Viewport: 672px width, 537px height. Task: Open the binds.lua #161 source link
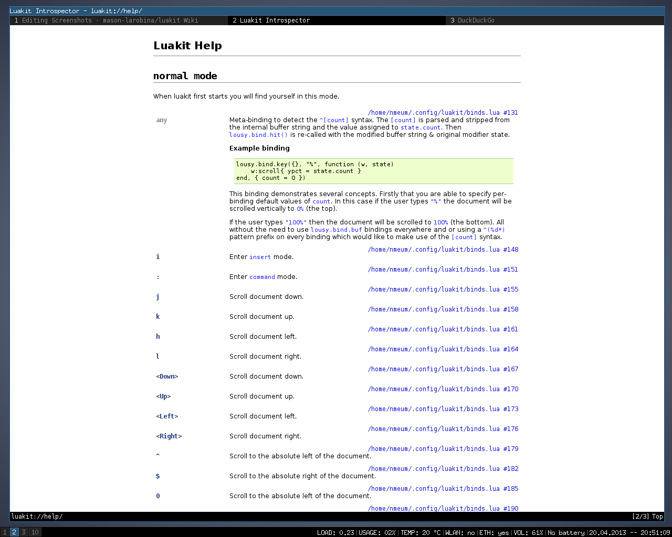tap(443, 329)
